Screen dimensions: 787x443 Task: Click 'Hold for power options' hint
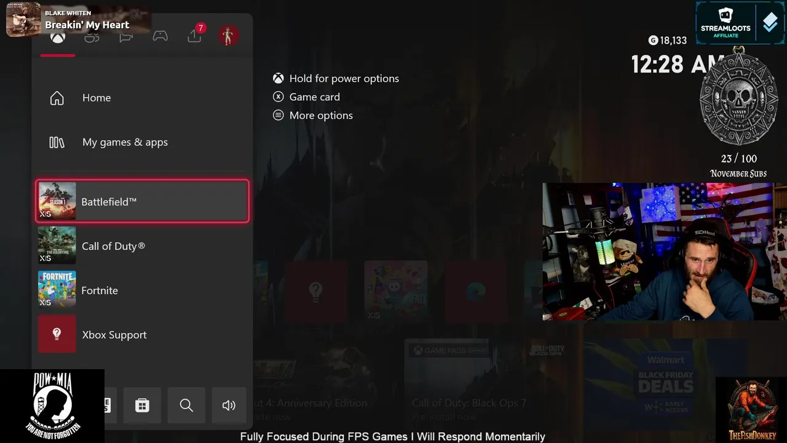tap(344, 78)
